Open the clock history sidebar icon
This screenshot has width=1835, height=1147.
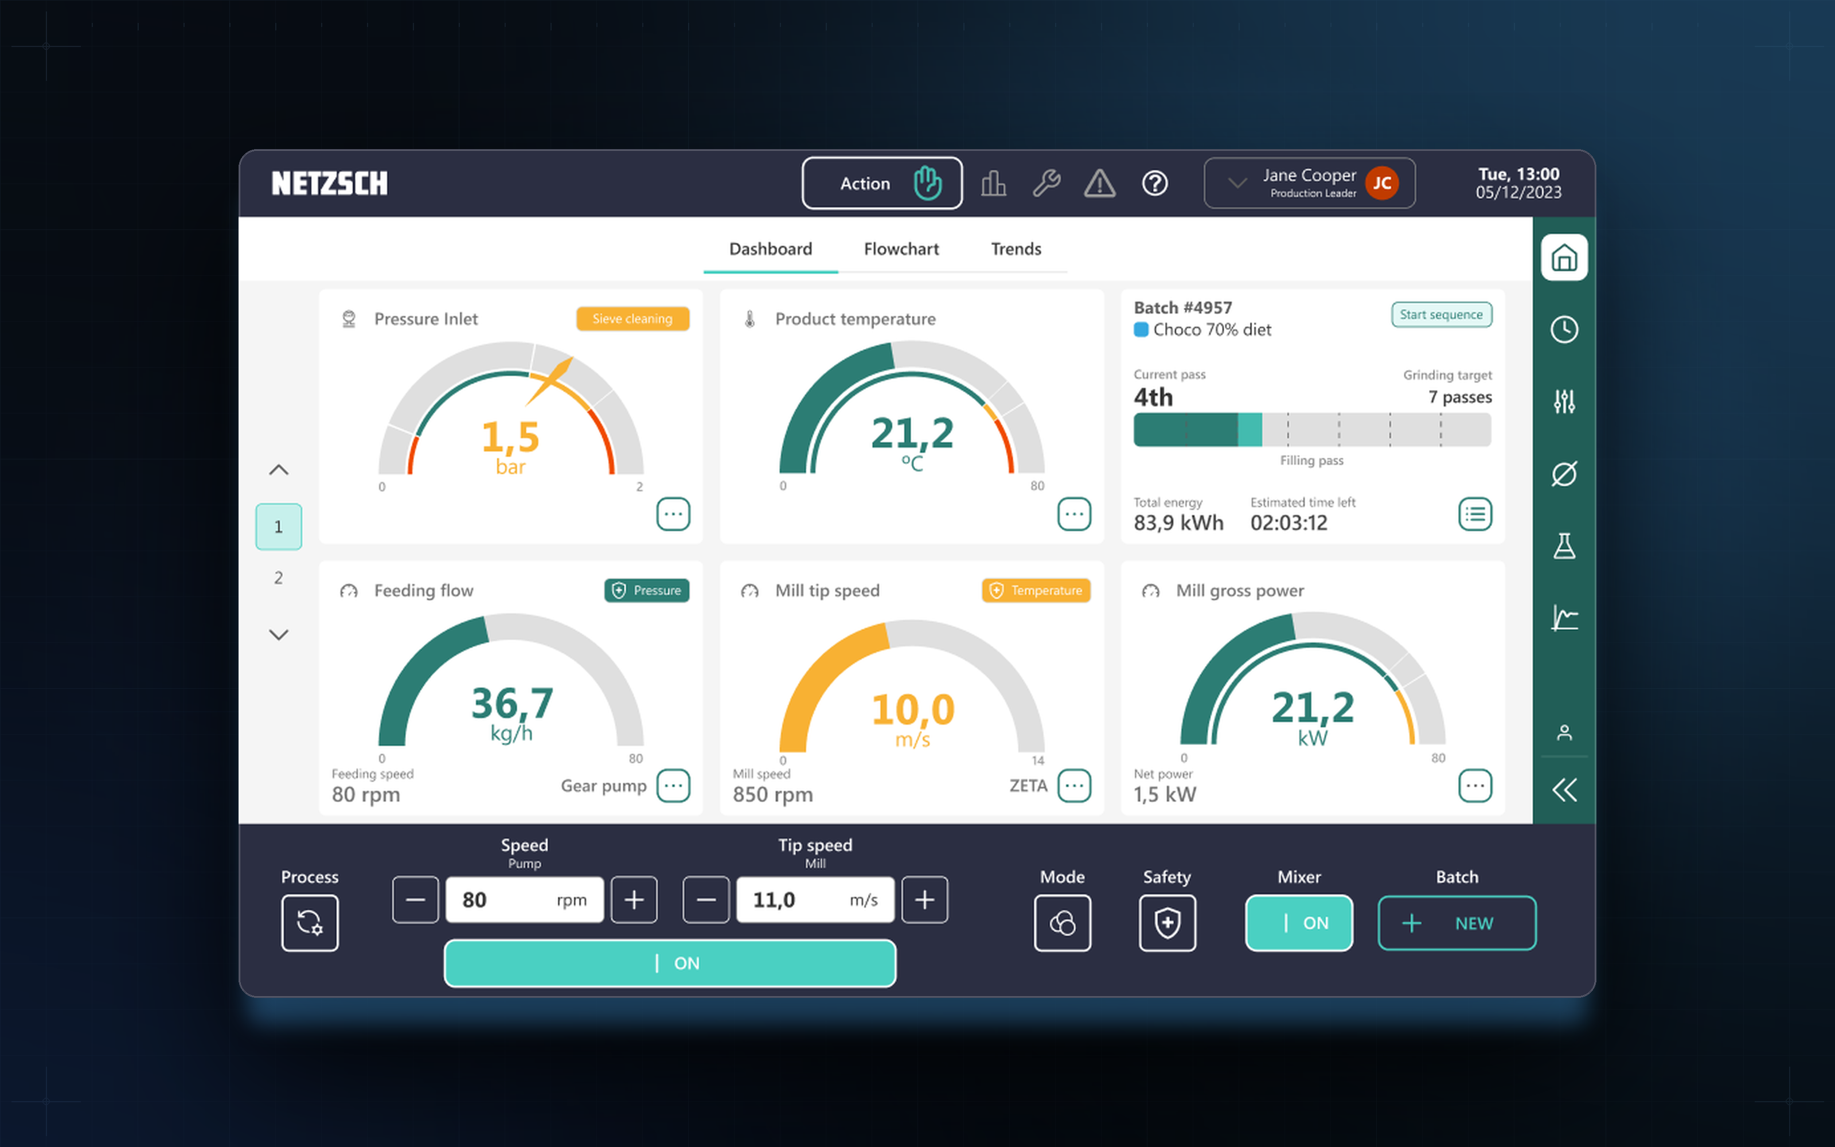pyautogui.click(x=1564, y=329)
